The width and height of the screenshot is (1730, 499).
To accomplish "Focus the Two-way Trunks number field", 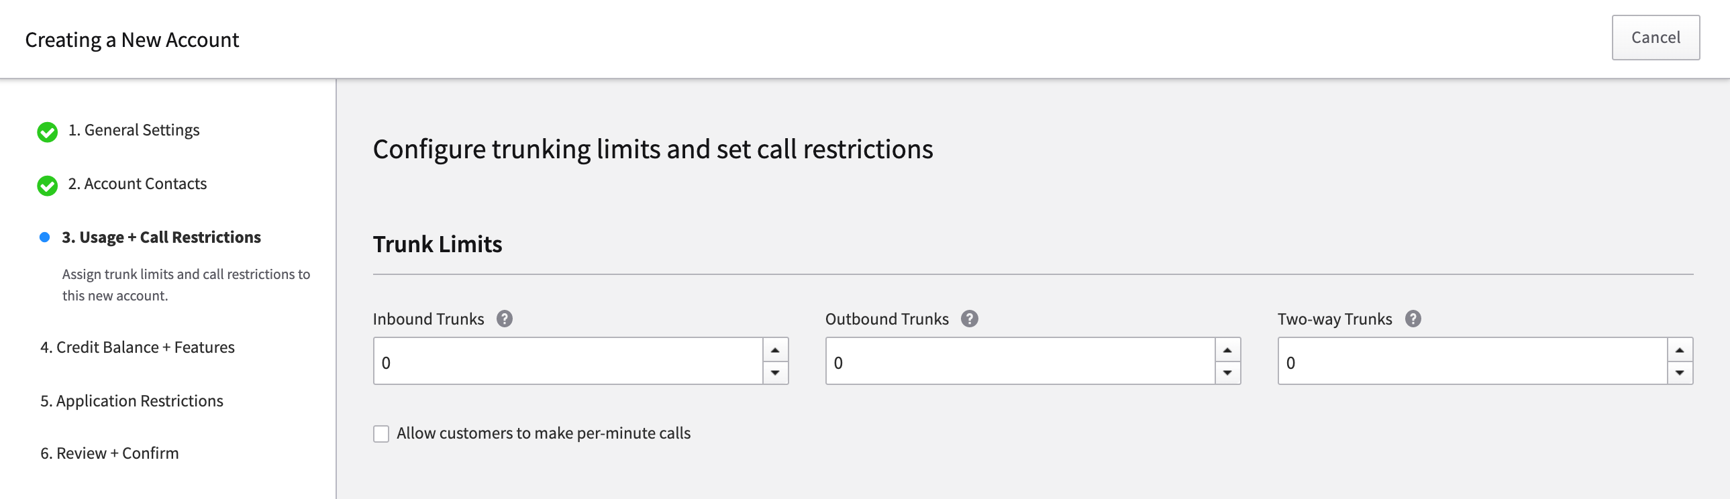I will point(1472,362).
